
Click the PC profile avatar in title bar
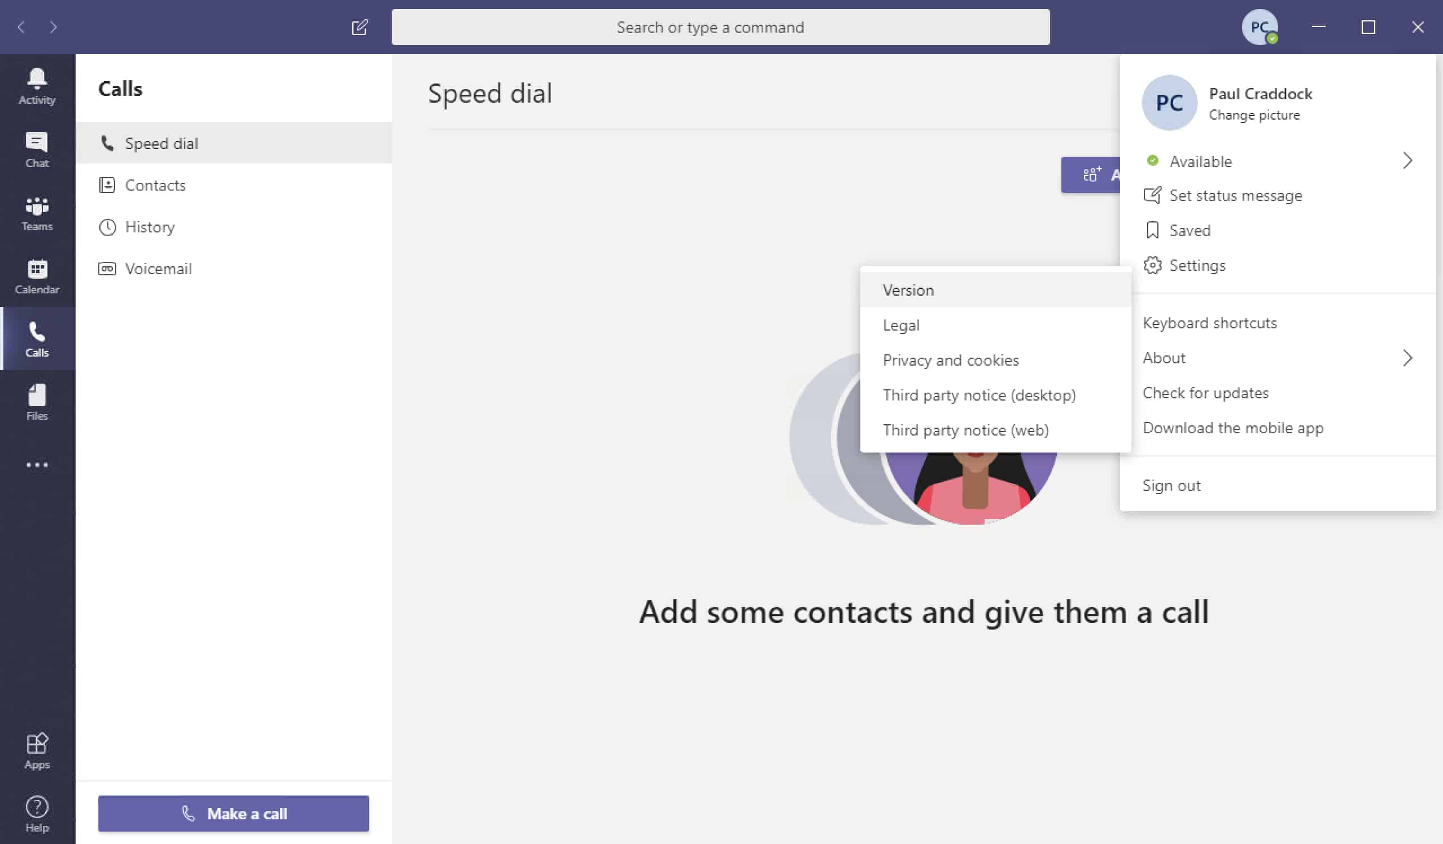(1259, 27)
